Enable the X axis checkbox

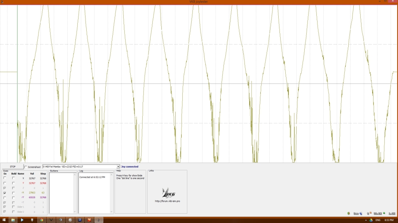pyautogui.click(x=5, y=178)
